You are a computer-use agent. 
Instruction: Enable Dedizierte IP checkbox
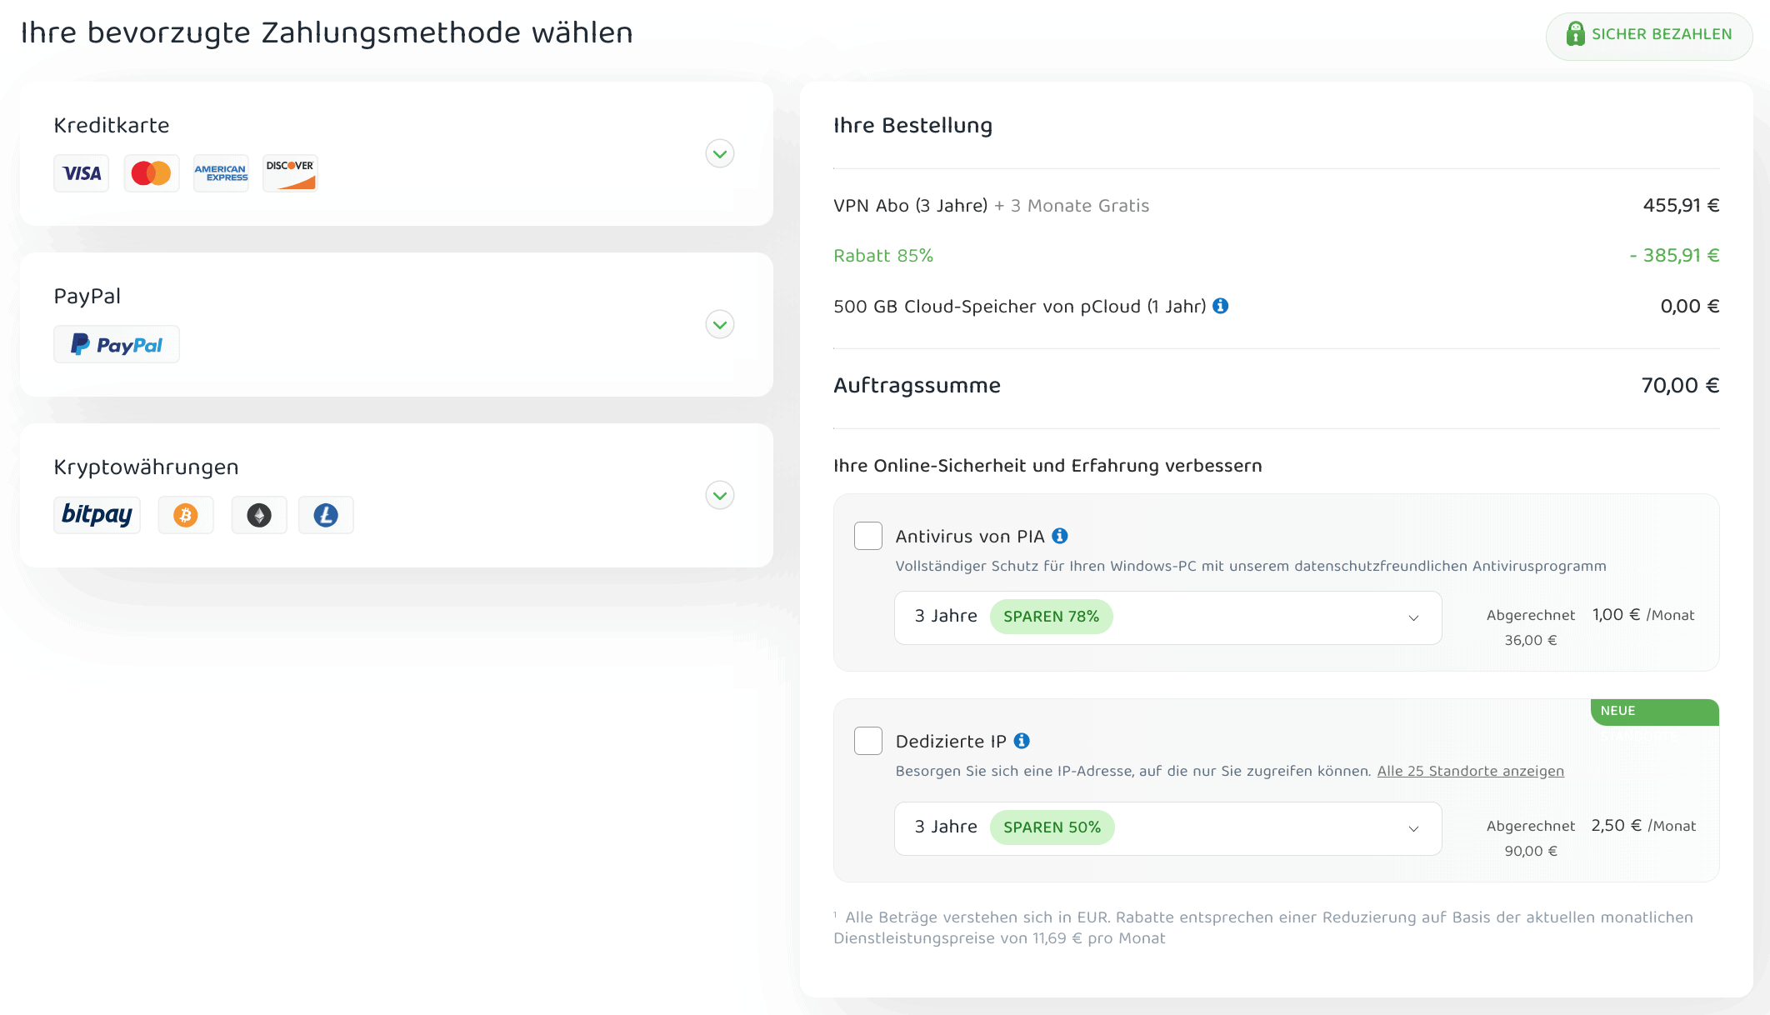(x=868, y=741)
